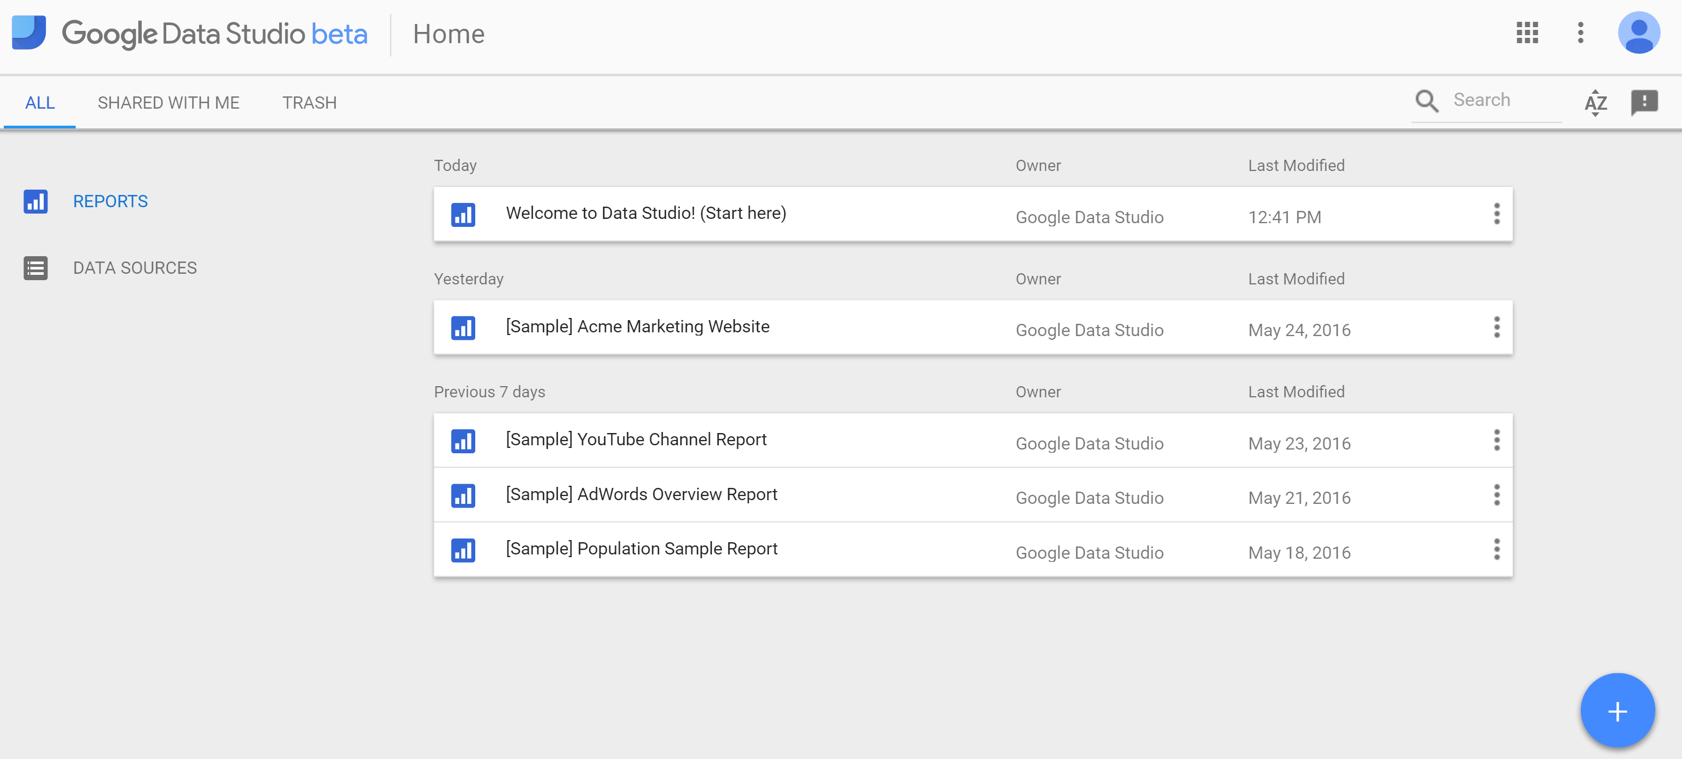Click the user account avatar
This screenshot has height=759, width=1682.
1638,32
